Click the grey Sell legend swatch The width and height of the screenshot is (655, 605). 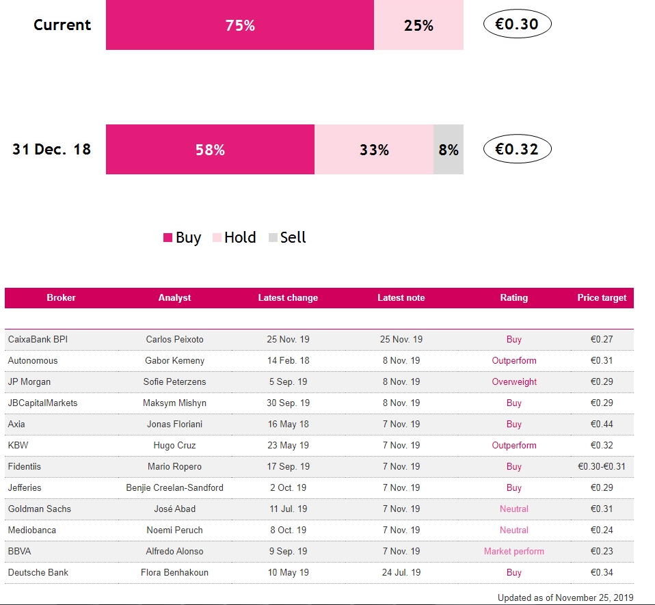click(273, 238)
